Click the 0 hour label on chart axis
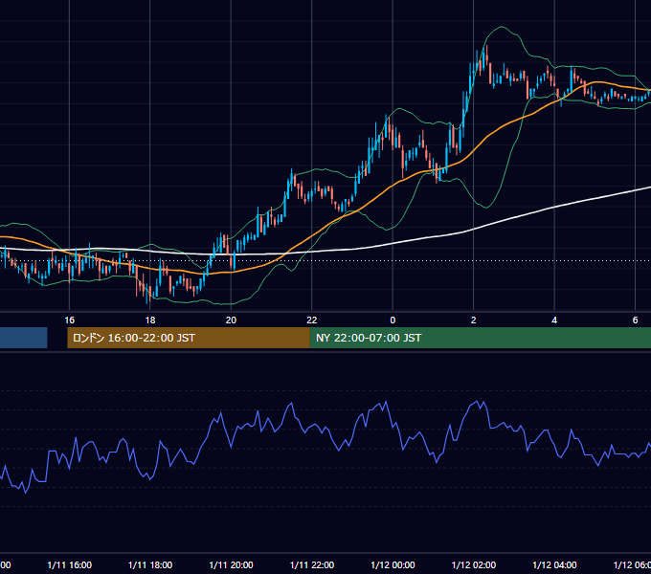Viewport: 651px width, 574px height. tap(393, 320)
